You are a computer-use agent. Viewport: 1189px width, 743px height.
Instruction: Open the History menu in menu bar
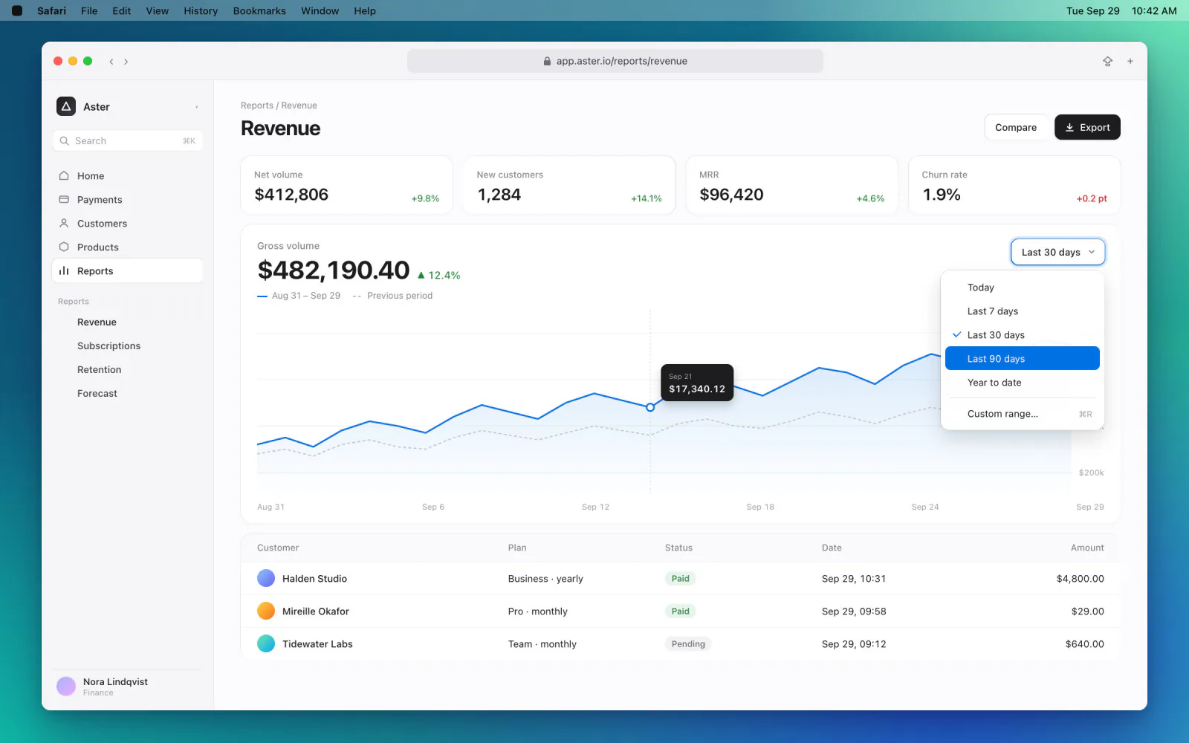click(x=201, y=10)
